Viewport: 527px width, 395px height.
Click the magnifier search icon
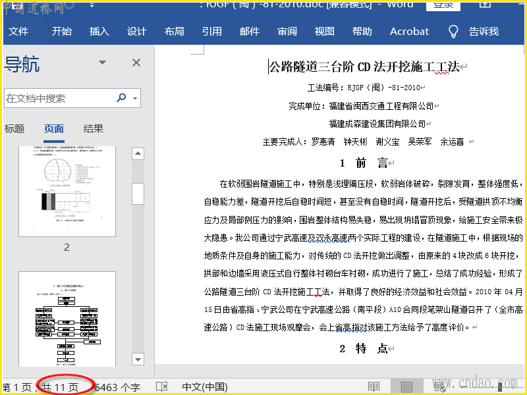121,97
